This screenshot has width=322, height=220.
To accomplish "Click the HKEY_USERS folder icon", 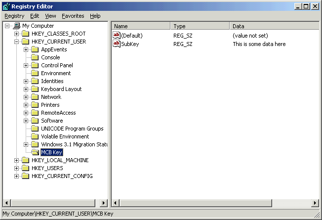I will (26, 168).
